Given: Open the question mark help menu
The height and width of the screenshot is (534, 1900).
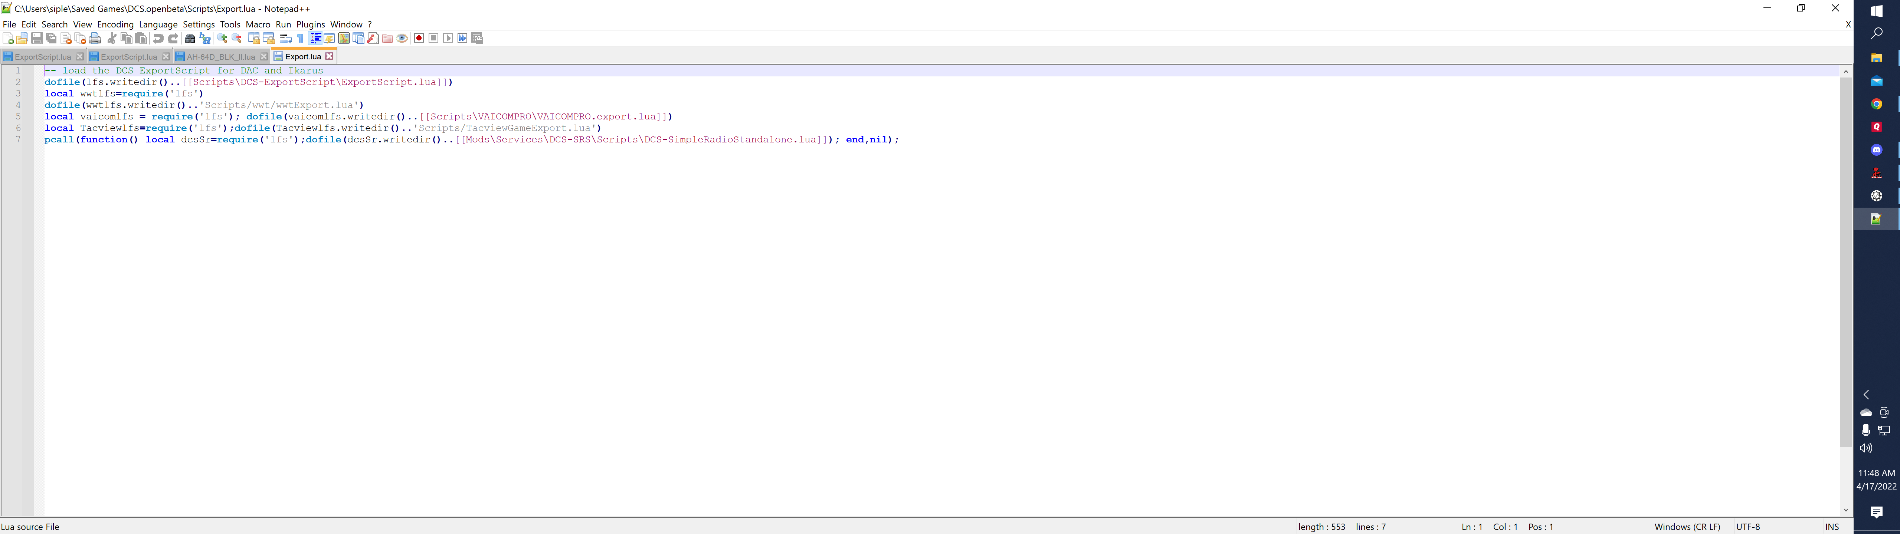Looking at the screenshot, I should 370,24.
